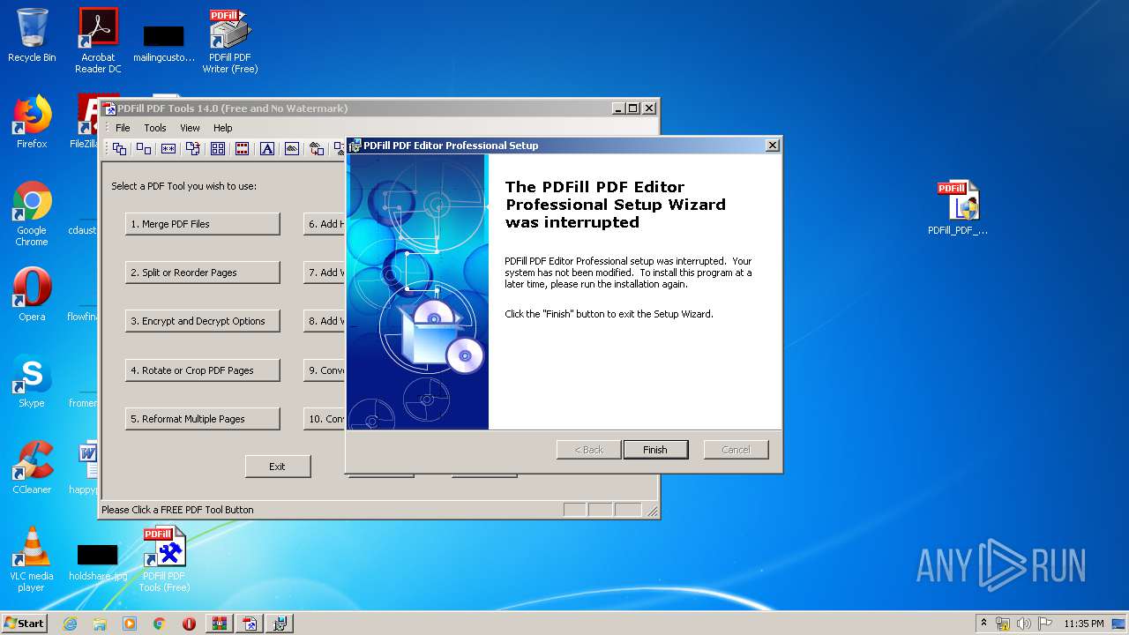The height and width of the screenshot is (635, 1129).
Task: Select the VLC media player desktop icon
Action: pos(32,560)
